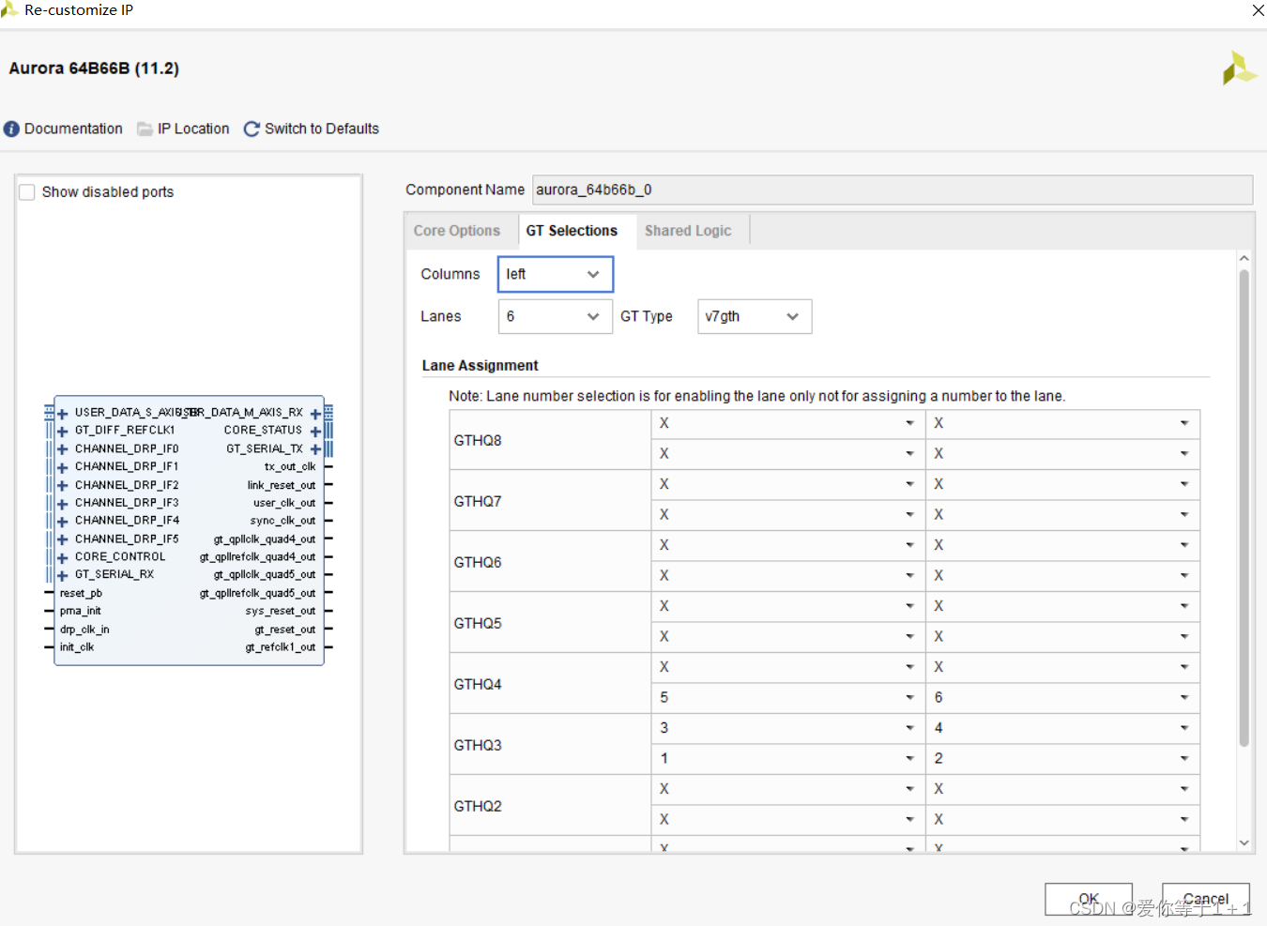Open GTHQ3 lane dropdown showing 3
This screenshot has height=926, width=1267.
[x=787, y=729]
